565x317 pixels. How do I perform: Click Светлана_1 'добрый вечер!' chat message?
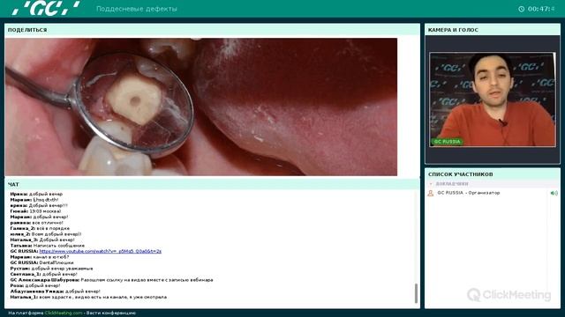pyautogui.click(x=43, y=274)
